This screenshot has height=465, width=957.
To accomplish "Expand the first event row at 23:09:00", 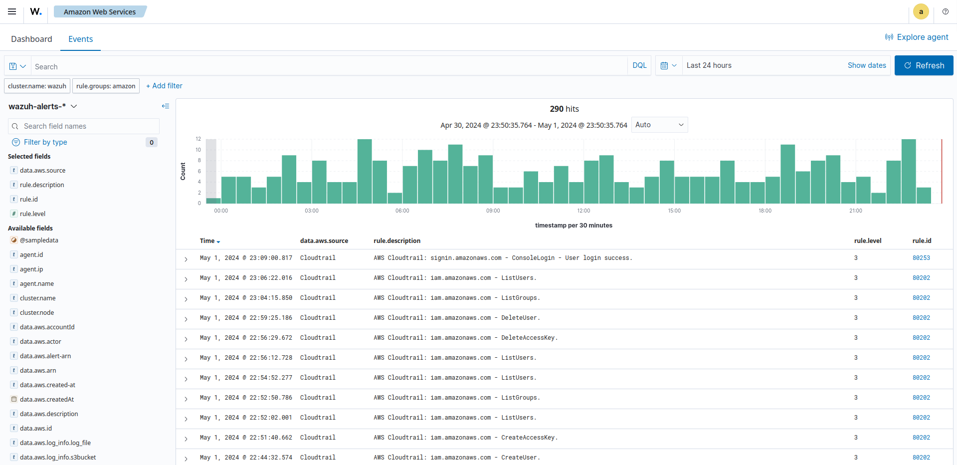I will (186, 259).
